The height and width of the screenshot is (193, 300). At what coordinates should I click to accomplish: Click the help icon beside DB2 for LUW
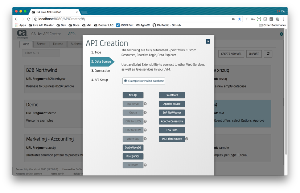pos(145,130)
